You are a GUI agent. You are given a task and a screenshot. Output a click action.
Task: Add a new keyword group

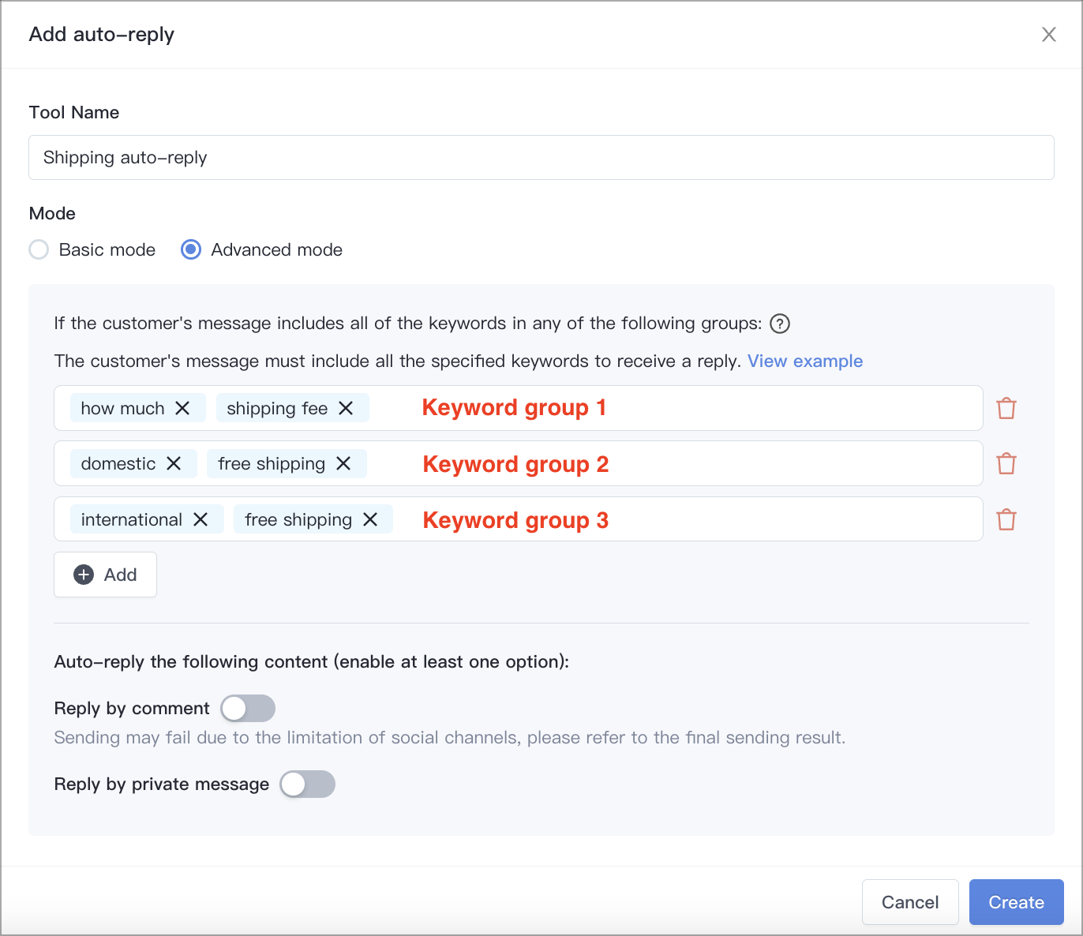pos(105,575)
